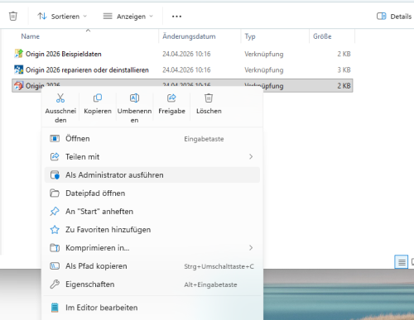The width and height of the screenshot is (414, 320).
Task: Open the Anzeigen dropdown
Action: tap(128, 17)
